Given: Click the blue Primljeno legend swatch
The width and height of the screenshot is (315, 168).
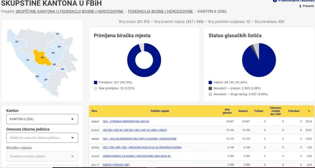Looking at the screenshot, I should pos(96,82).
